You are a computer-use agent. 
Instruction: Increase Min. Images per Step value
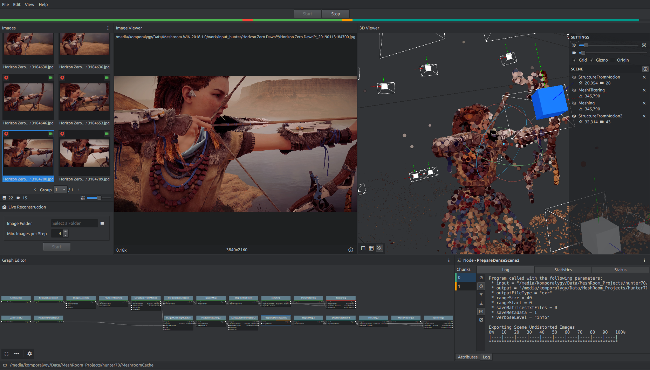tap(66, 231)
